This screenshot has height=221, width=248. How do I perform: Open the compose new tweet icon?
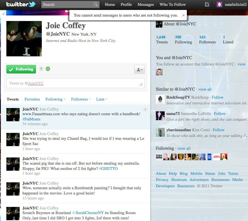point(207,4)
